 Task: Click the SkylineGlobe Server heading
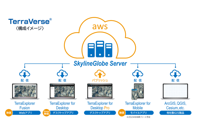tap(100, 64)
